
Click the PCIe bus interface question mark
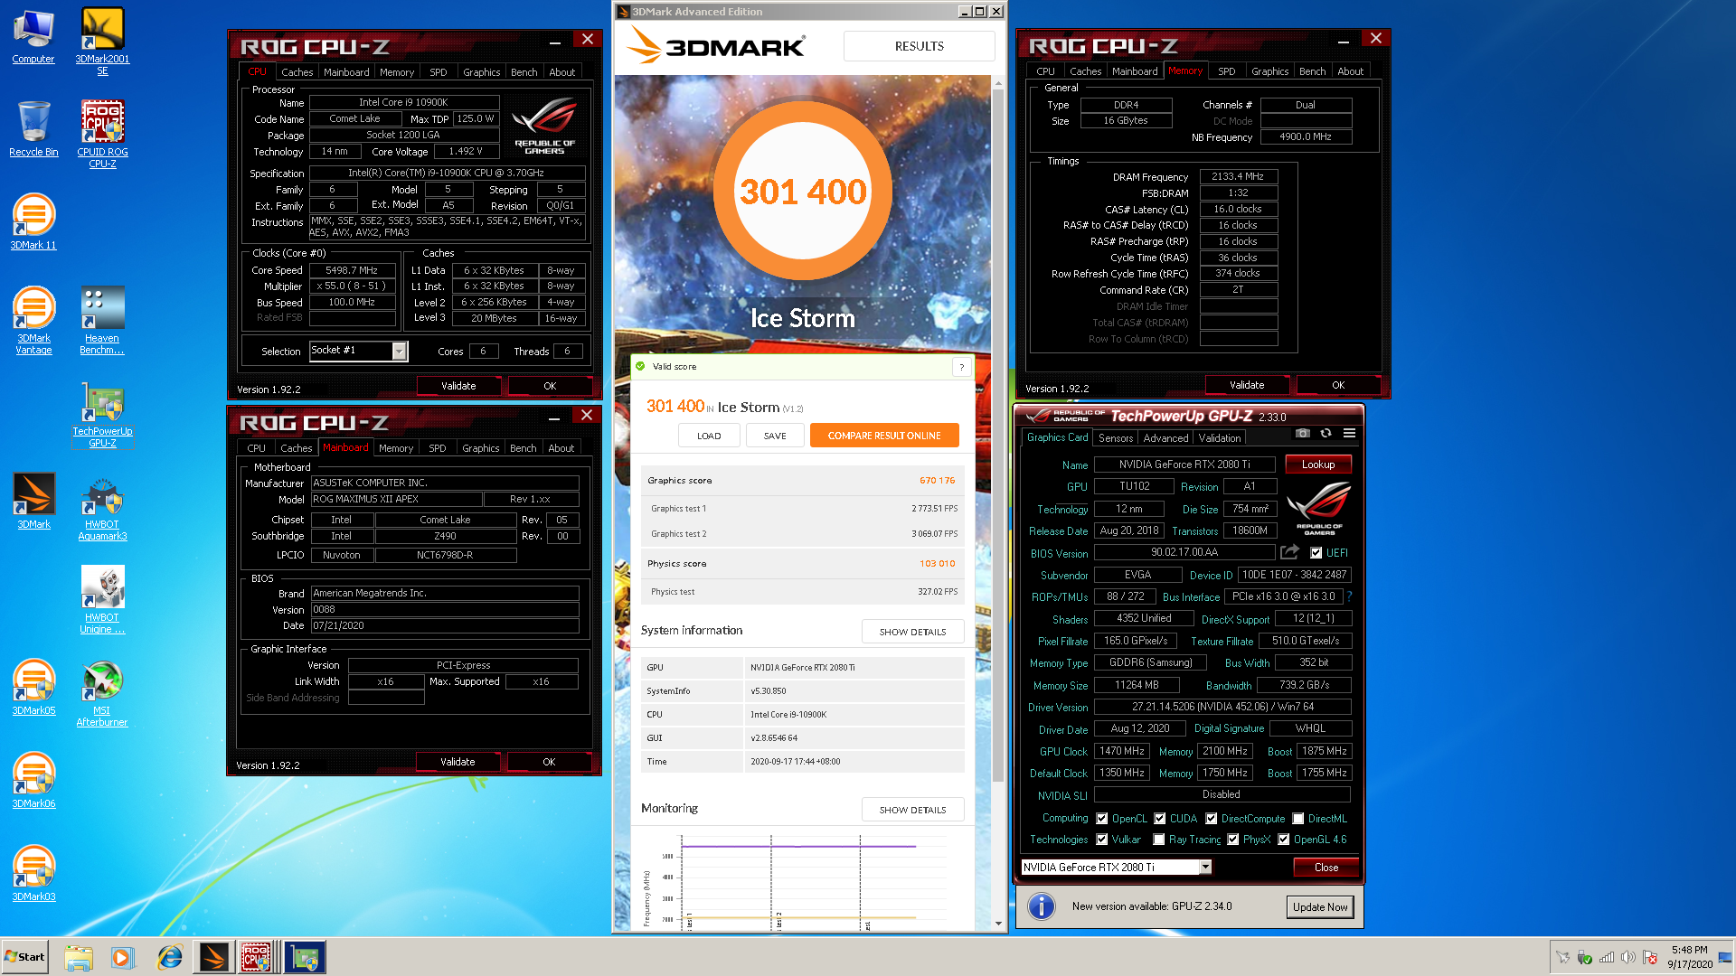1349,596
